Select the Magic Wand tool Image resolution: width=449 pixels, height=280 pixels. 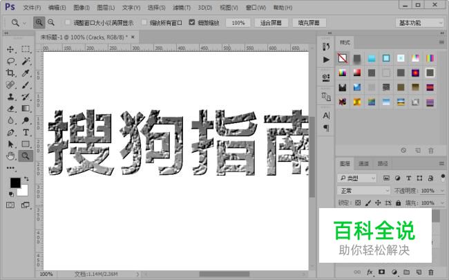(26, 61)
